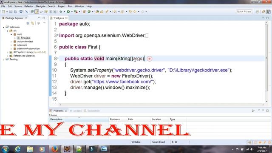
Task: Click the Last Edit Location icon
Action: [x=130, y=11]
